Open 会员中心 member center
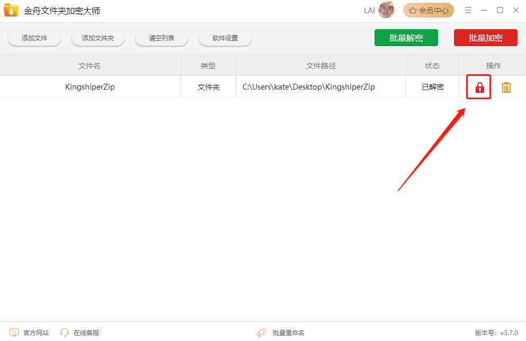Screen dimensions: 526x341 tap(429, 11)
